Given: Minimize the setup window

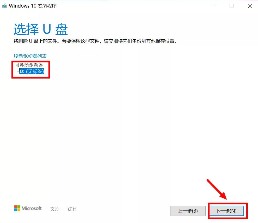Looking at the screenshot, I should click(214, 6).
